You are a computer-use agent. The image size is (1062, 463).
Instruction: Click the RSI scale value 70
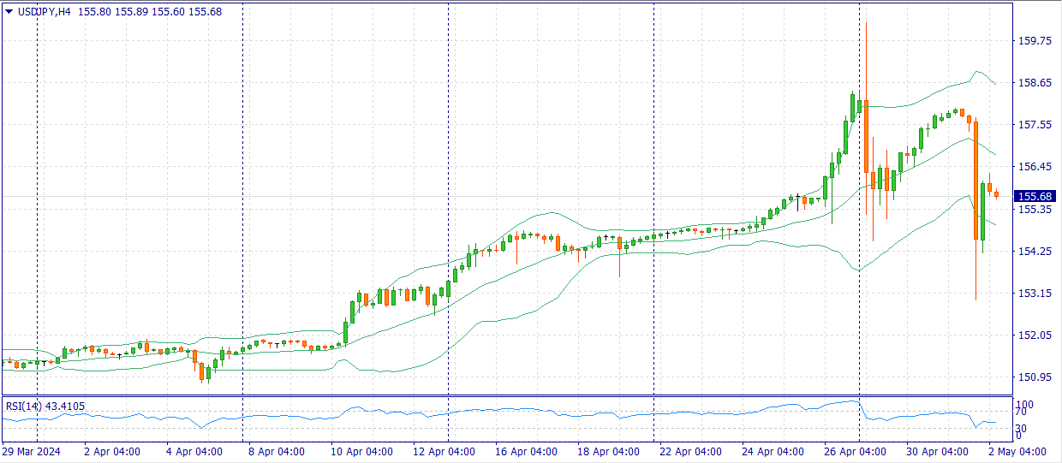[1023, 413]
